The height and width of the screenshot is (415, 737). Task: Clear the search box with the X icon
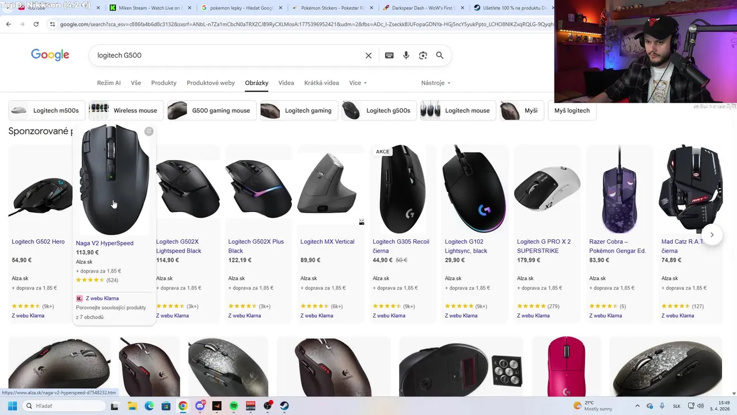[x=368, y=55]
